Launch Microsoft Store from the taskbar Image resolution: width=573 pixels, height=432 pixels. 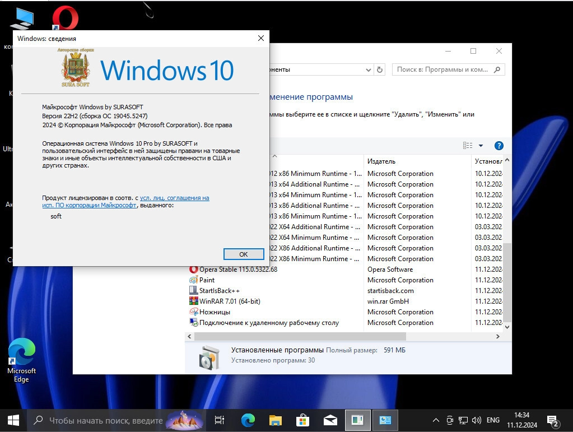pos(302,420)
